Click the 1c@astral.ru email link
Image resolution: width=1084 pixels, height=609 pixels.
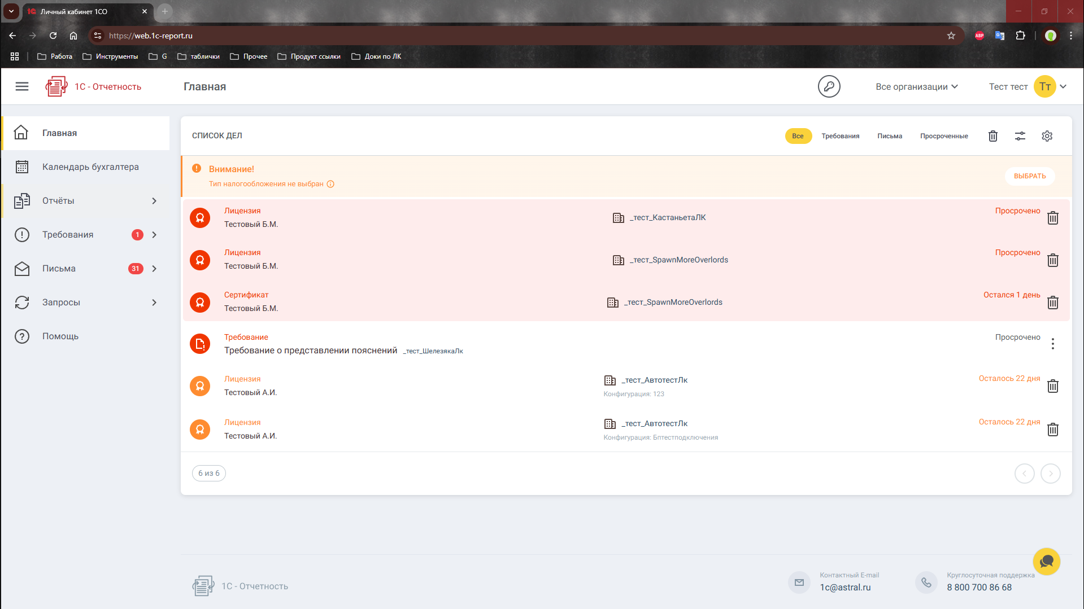tap(845, 587)
